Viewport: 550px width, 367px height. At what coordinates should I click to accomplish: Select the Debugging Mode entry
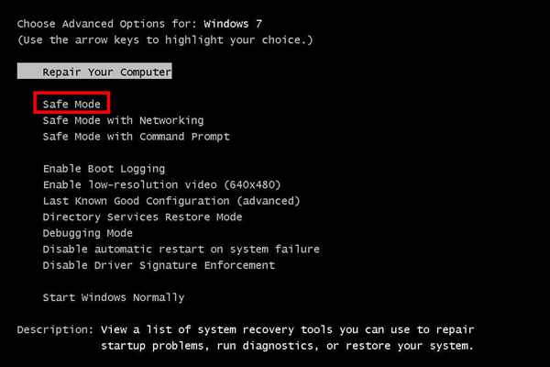[x=87, y=233]
